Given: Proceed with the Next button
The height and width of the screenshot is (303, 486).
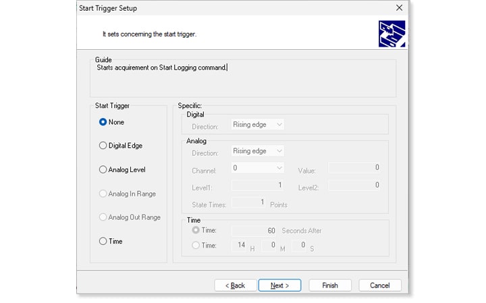Looking at the screenshot, I should click(x=279, y=285).
